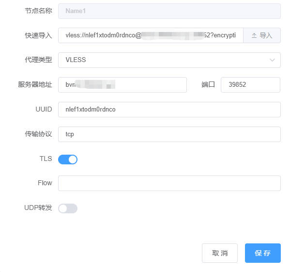The image size is (290, 272).
Task: Click the 端口 field showing 39852
Action: pos(250,85)
